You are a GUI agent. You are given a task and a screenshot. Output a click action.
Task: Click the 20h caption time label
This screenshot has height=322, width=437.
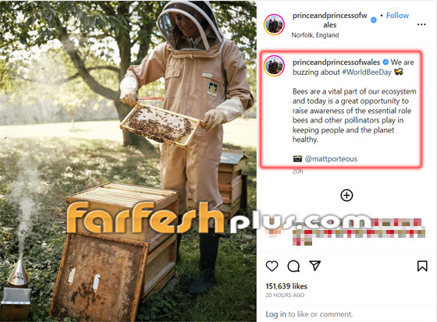click(297, 172)
